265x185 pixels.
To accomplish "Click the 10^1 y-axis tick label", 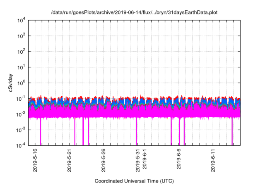I will pos(22,67).
